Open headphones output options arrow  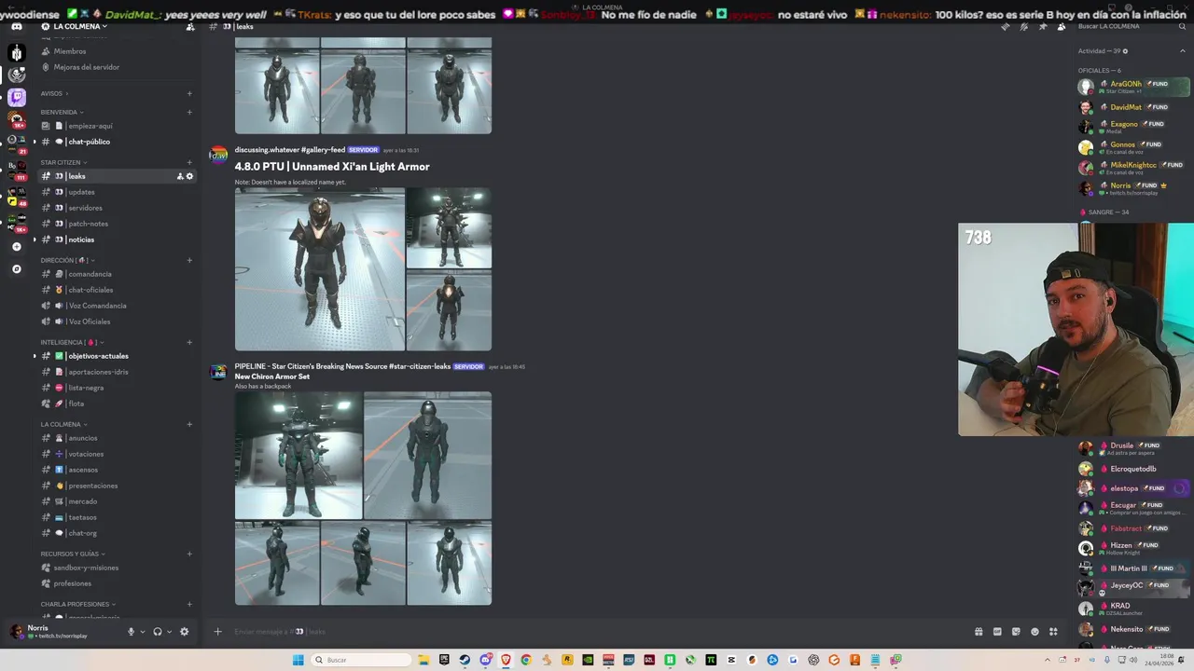click(169, 632)
